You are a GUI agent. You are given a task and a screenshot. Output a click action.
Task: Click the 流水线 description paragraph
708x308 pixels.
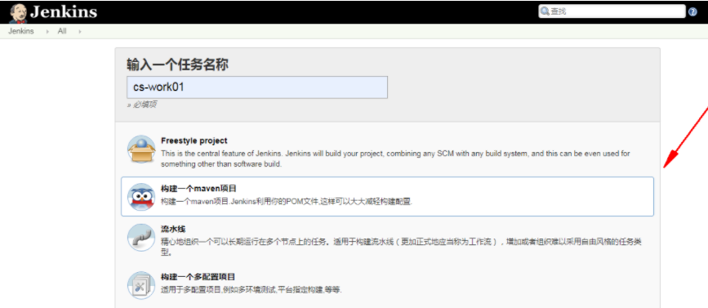coord(402,247)
